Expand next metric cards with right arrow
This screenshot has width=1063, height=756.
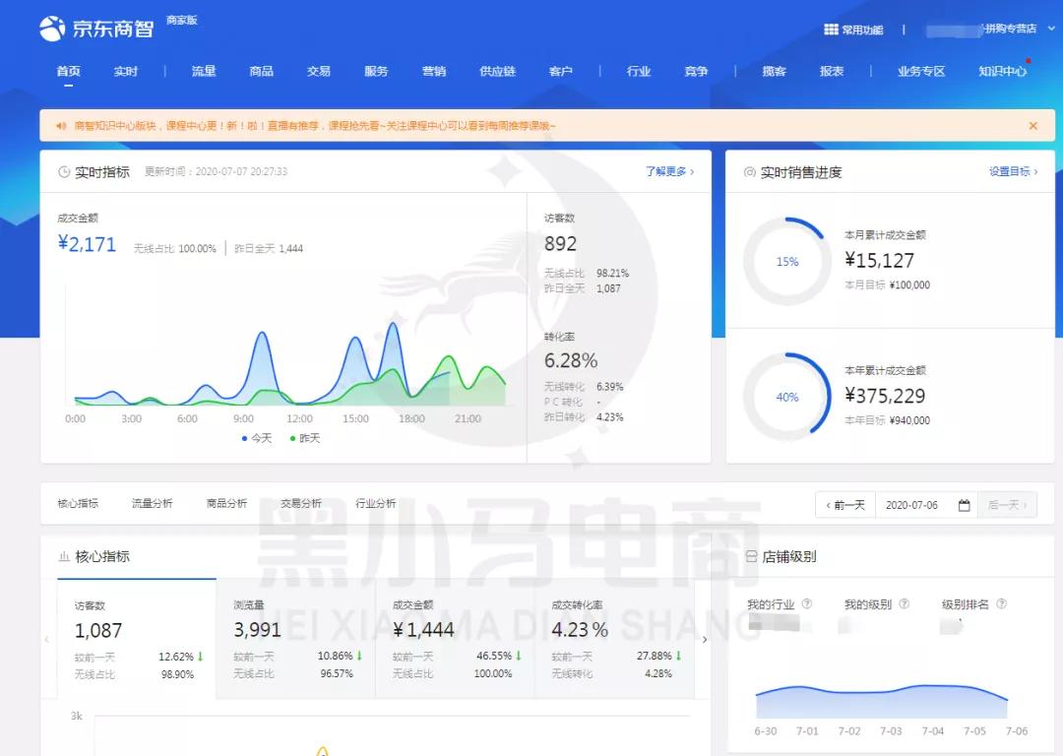coord(705,639)
